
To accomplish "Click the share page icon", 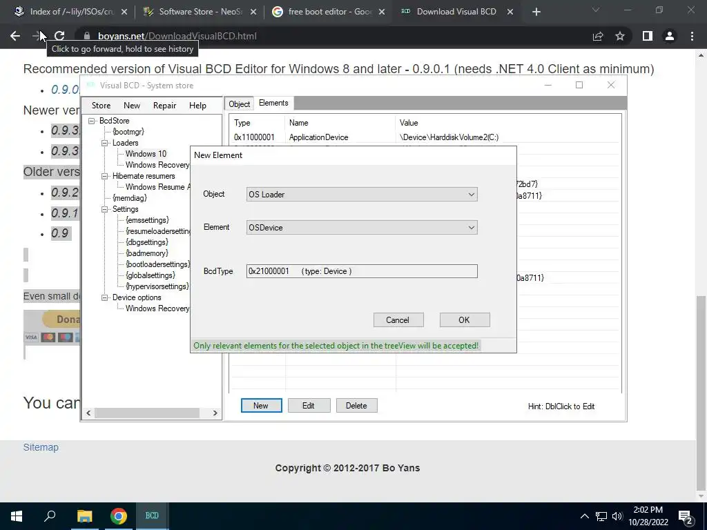I will (598, 36).
